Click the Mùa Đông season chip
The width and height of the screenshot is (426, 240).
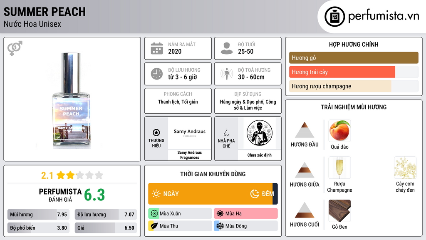pos(246,226)
